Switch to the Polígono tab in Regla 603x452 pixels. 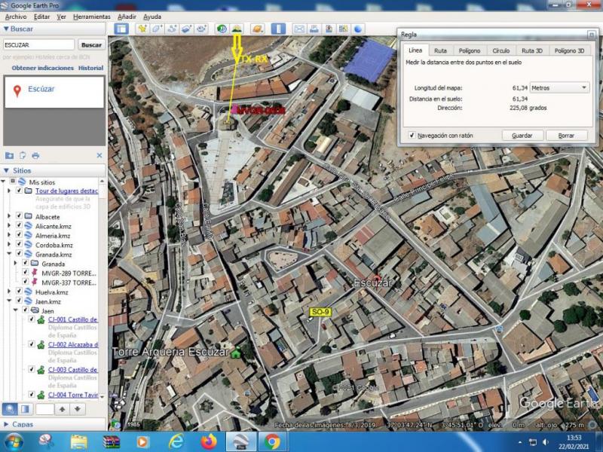pyautogui.click(x=470, y=50)
